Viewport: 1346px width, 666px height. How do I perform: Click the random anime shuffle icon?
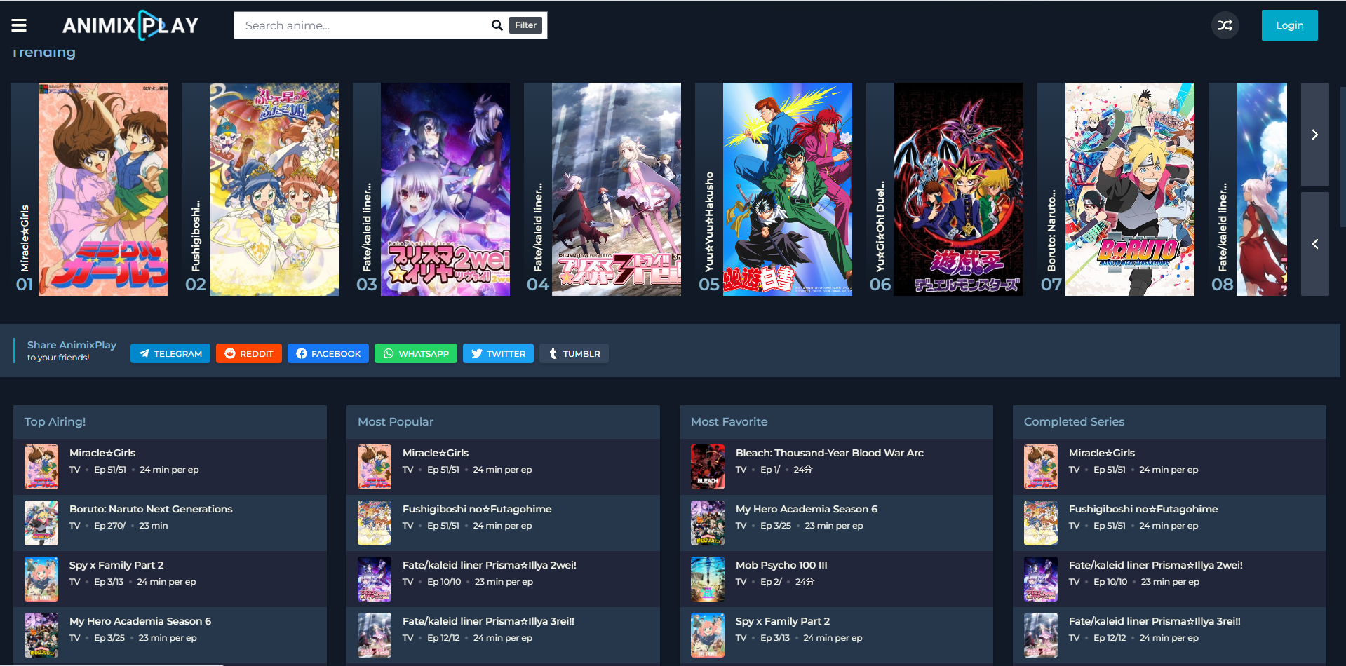[1225, 25]
